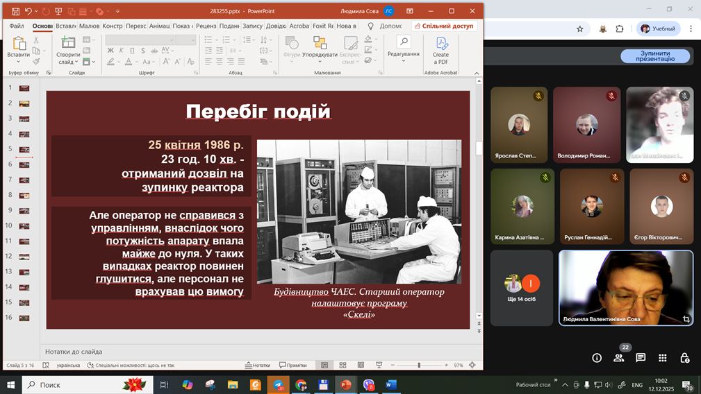Increase the list indent level
The width and height of the screenshot is (701, 394).
[x=220, y=51]
